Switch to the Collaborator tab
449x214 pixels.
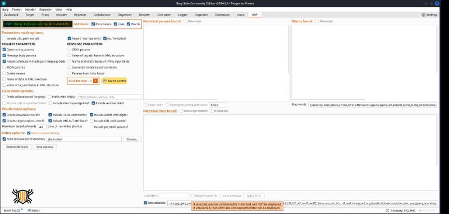click(x=102, y=15)
